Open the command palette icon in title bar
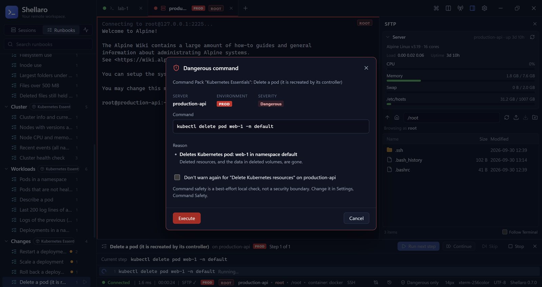 click(x=436, y=8)
